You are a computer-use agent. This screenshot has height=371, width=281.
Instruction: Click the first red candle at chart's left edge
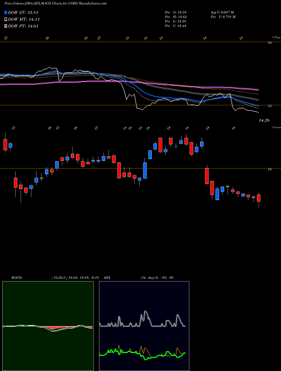5,144
